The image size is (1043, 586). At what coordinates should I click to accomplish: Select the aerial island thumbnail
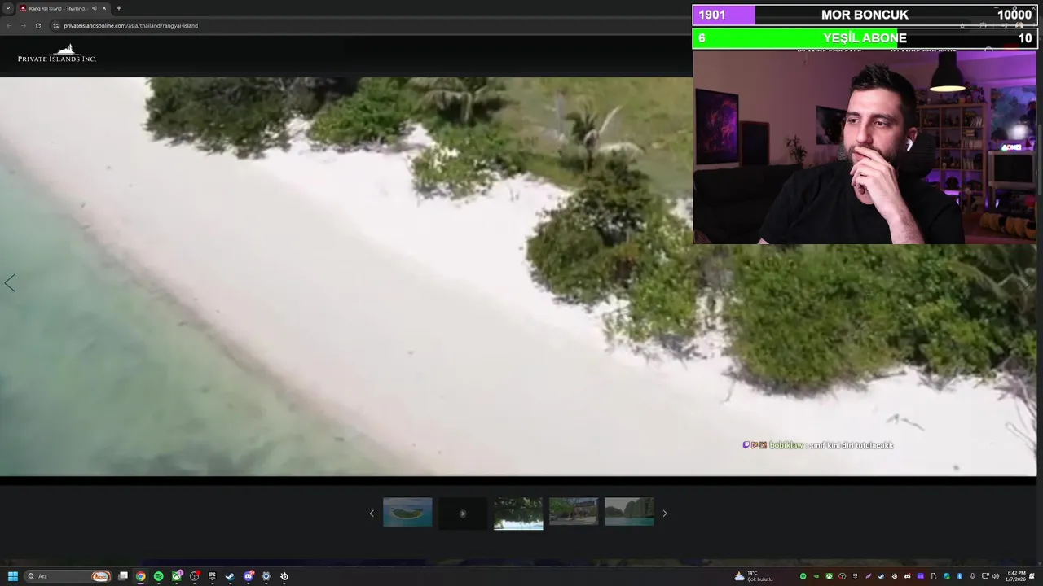(407, 513)
